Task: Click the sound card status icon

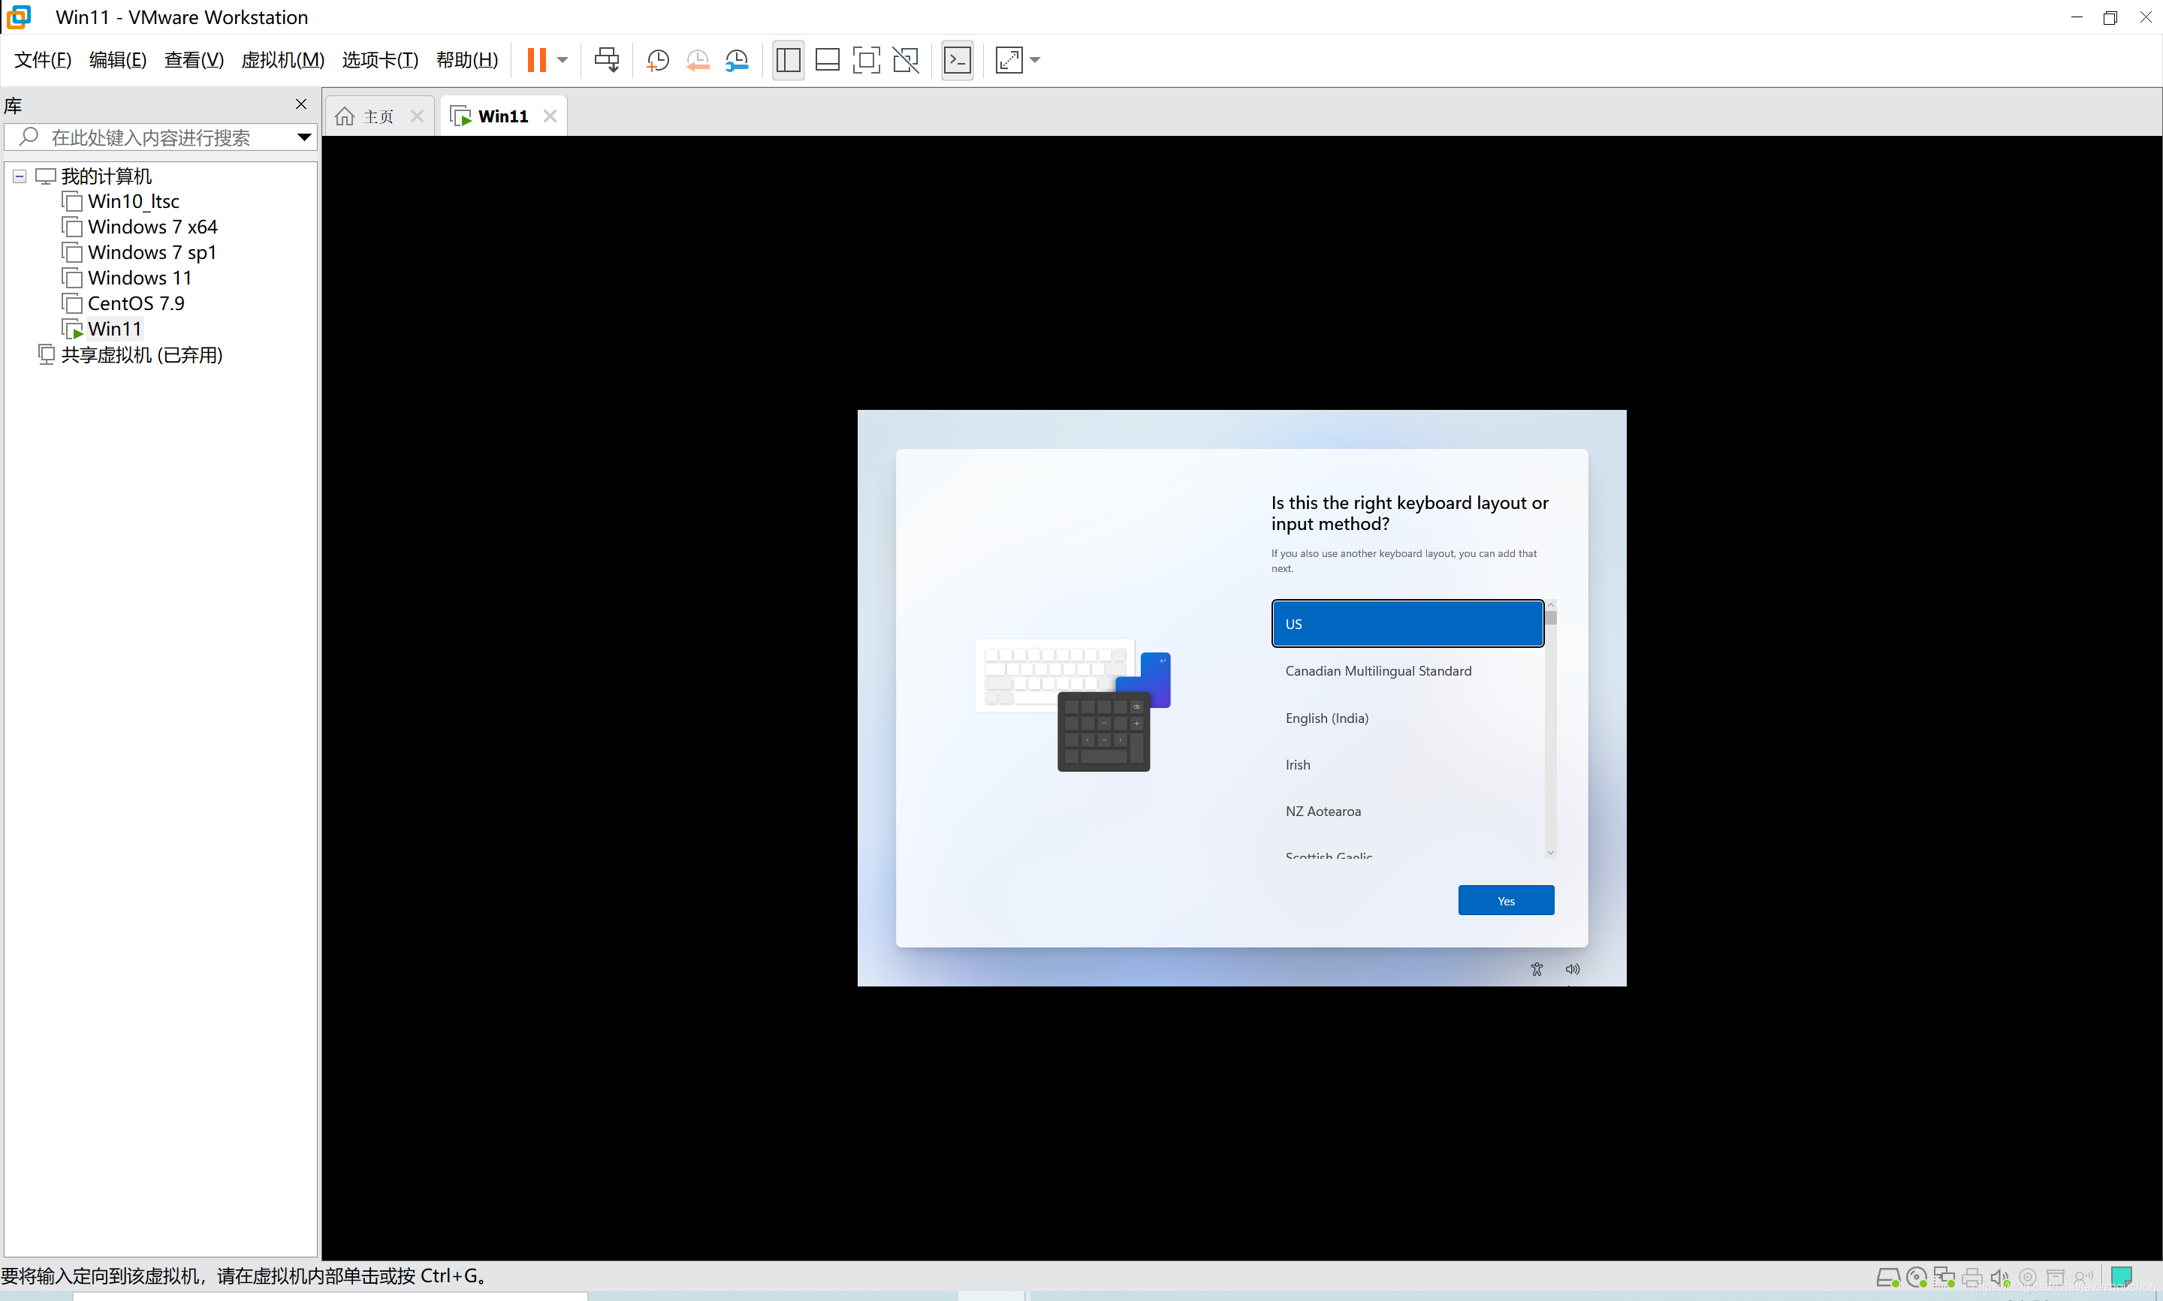Action: tap(2000, 1277)
